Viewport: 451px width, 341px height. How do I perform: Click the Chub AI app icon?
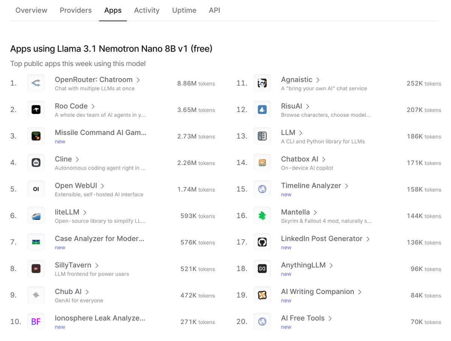(36, 295)
